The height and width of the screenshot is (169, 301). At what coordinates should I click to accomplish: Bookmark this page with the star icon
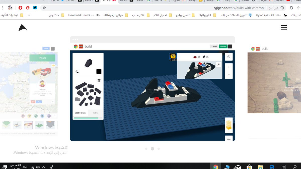point(44,8)
